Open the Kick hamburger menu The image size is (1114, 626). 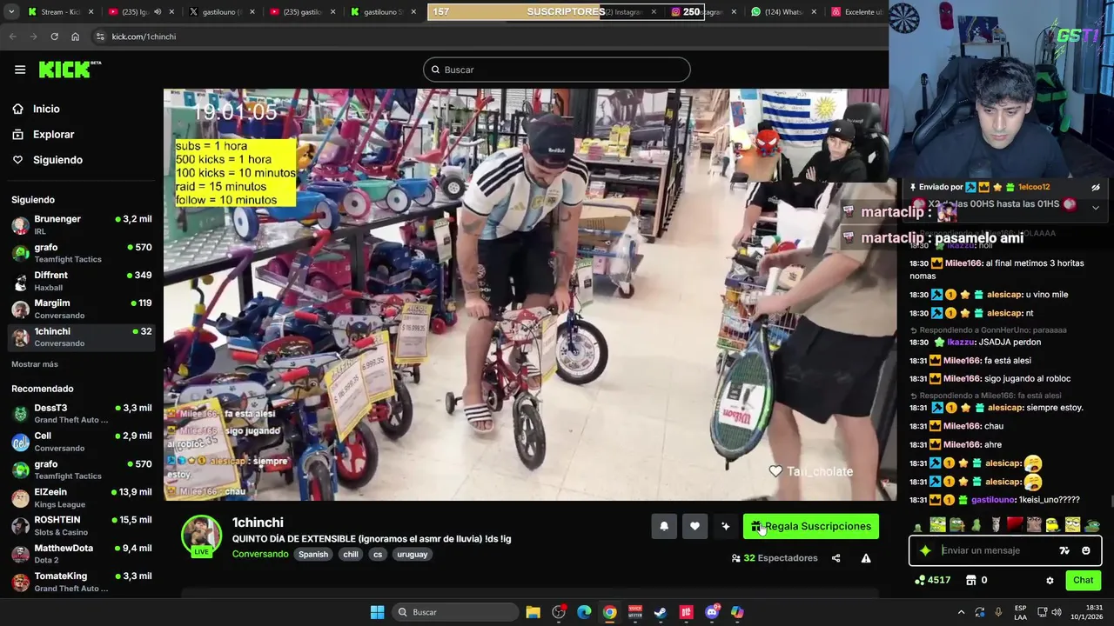(20, 70)
